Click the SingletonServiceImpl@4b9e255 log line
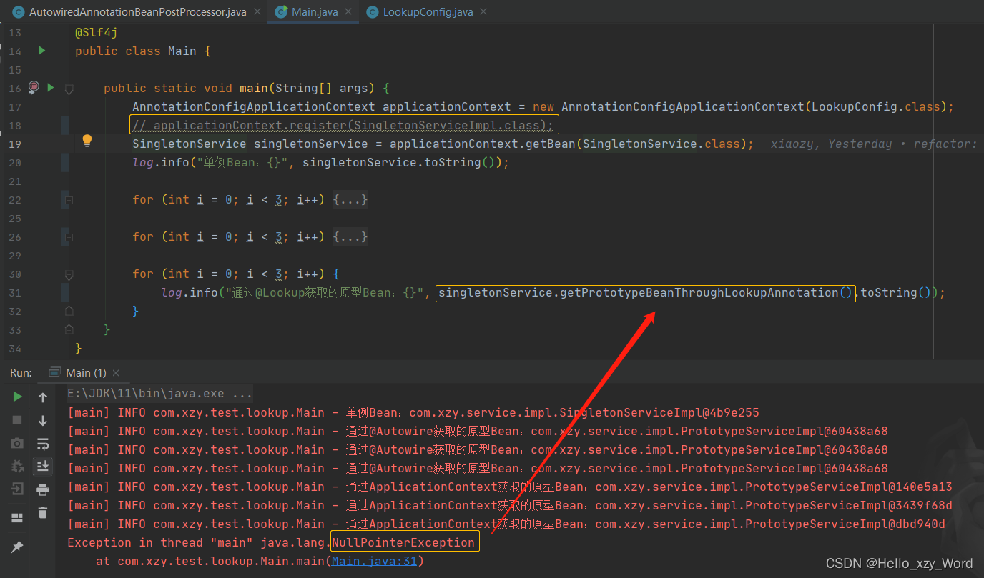The height and width of the screenshot is (578, 984). [413, 412]
